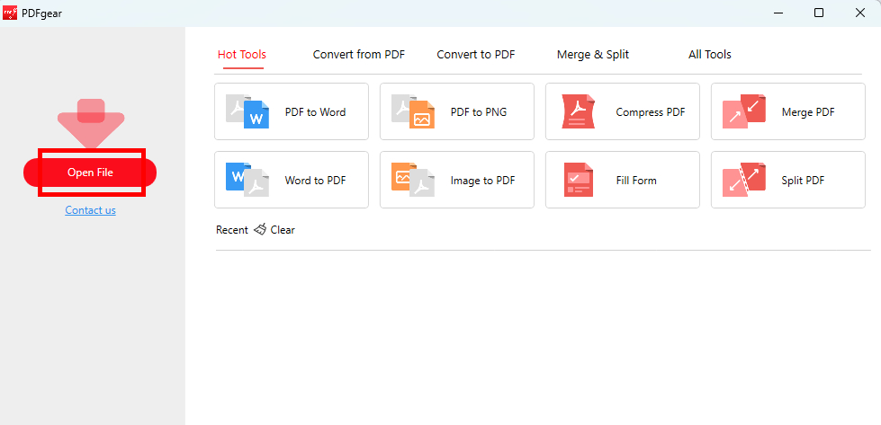Switch to the Merge & Split tab
Viewport: 881px width, 425px height.
593,55
